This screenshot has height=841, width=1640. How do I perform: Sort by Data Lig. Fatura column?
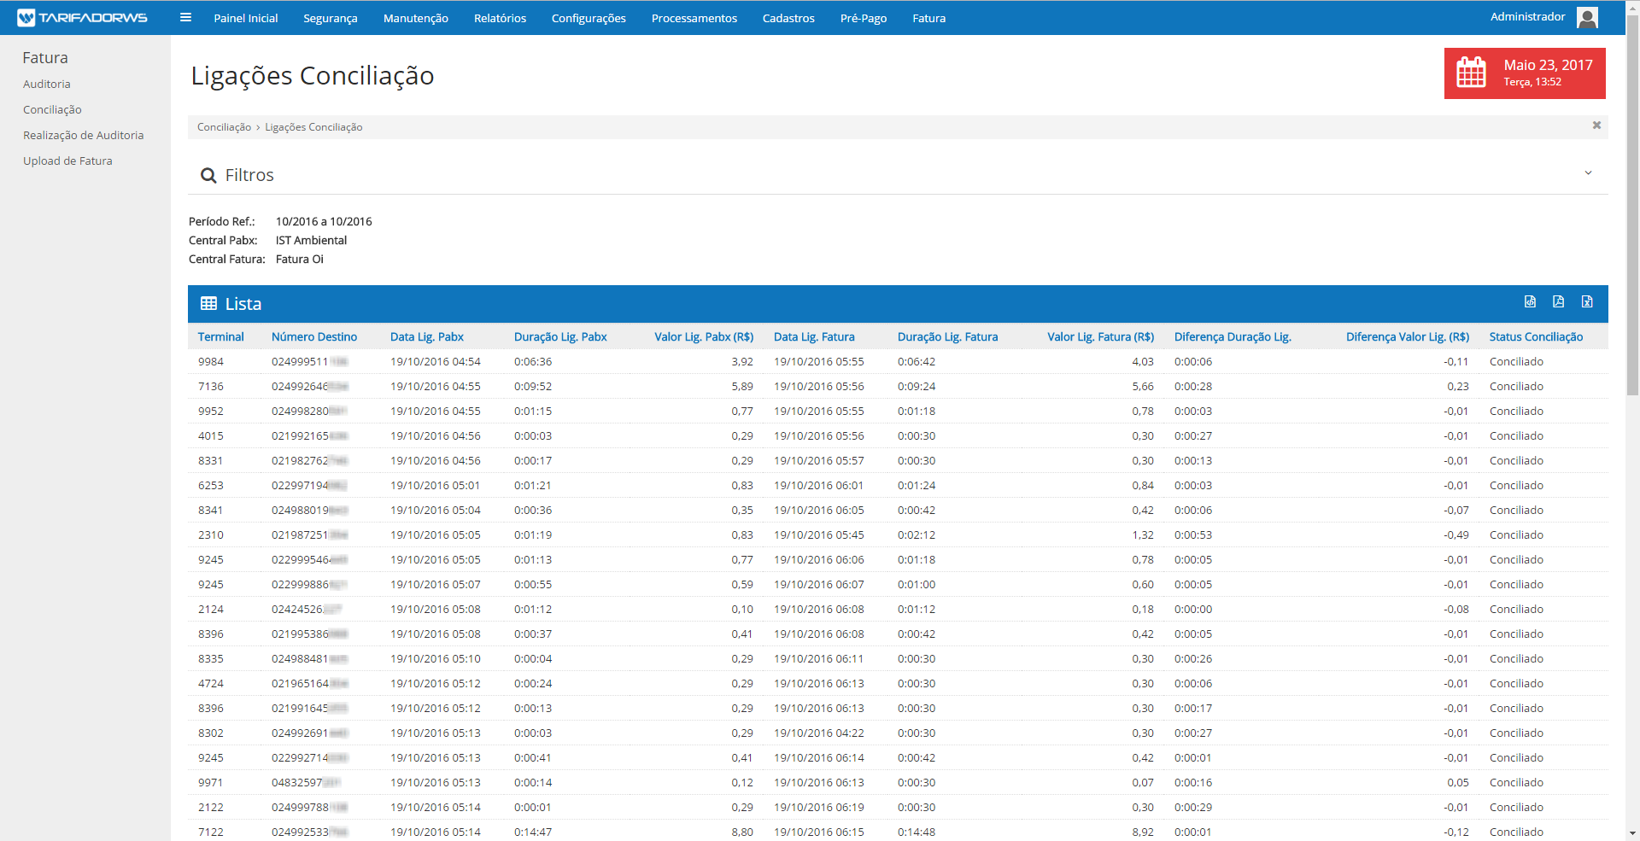(813, 336)
